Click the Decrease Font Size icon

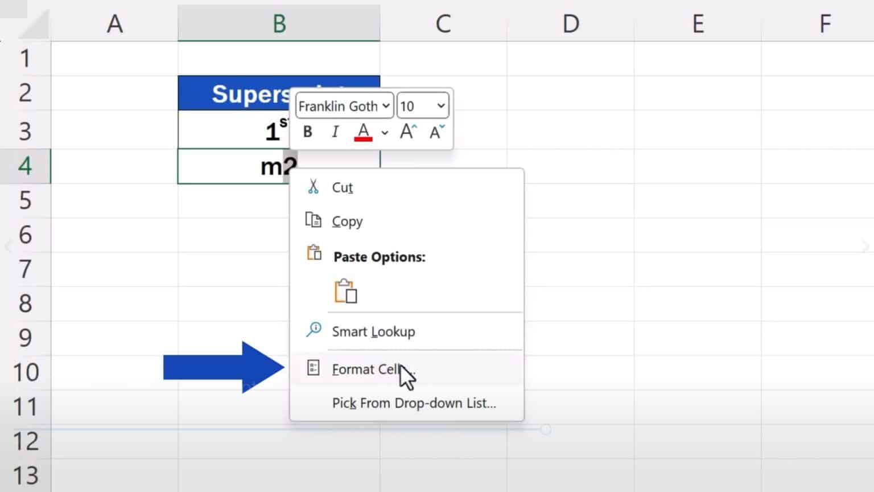(x=435, y=132)
